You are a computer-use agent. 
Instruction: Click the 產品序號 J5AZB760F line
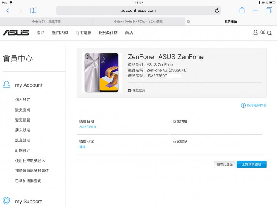point(147,76)
